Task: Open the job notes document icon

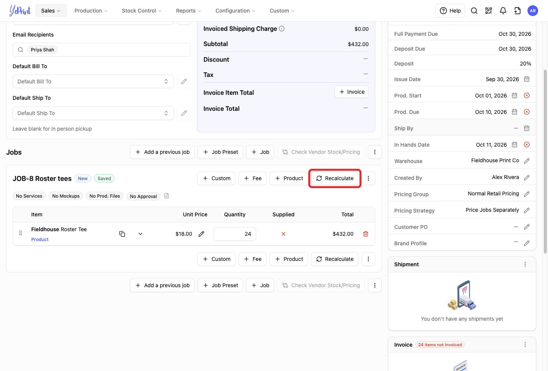Action: (x=166, y=196)
